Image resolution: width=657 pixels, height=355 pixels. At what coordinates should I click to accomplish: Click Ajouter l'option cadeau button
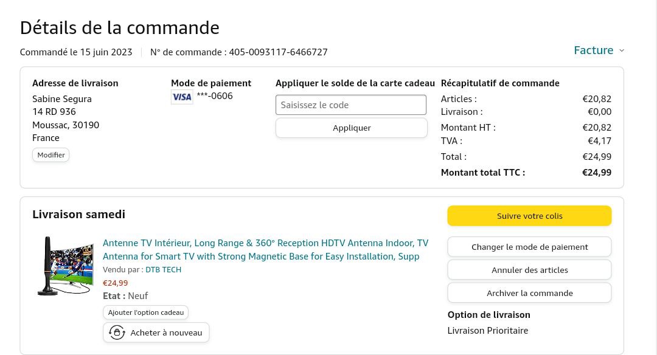click(146, 312)
